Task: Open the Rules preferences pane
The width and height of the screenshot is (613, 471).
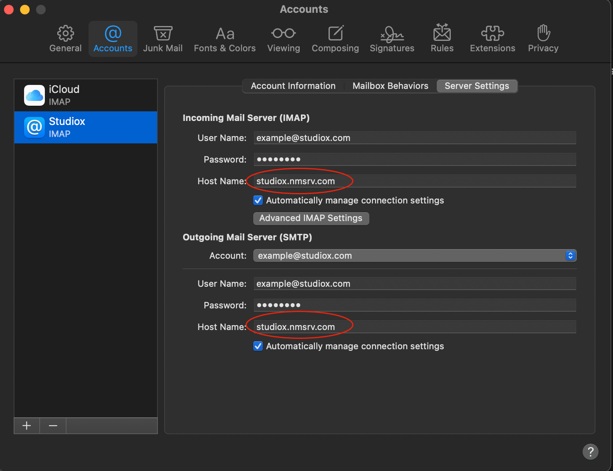Action: click(442, 39)
